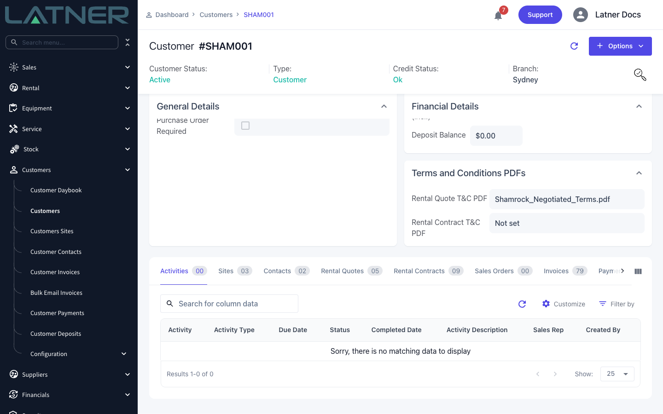Select the Rental Quotes tab
The width and height of the screenshot is (663, 414).
352,271
